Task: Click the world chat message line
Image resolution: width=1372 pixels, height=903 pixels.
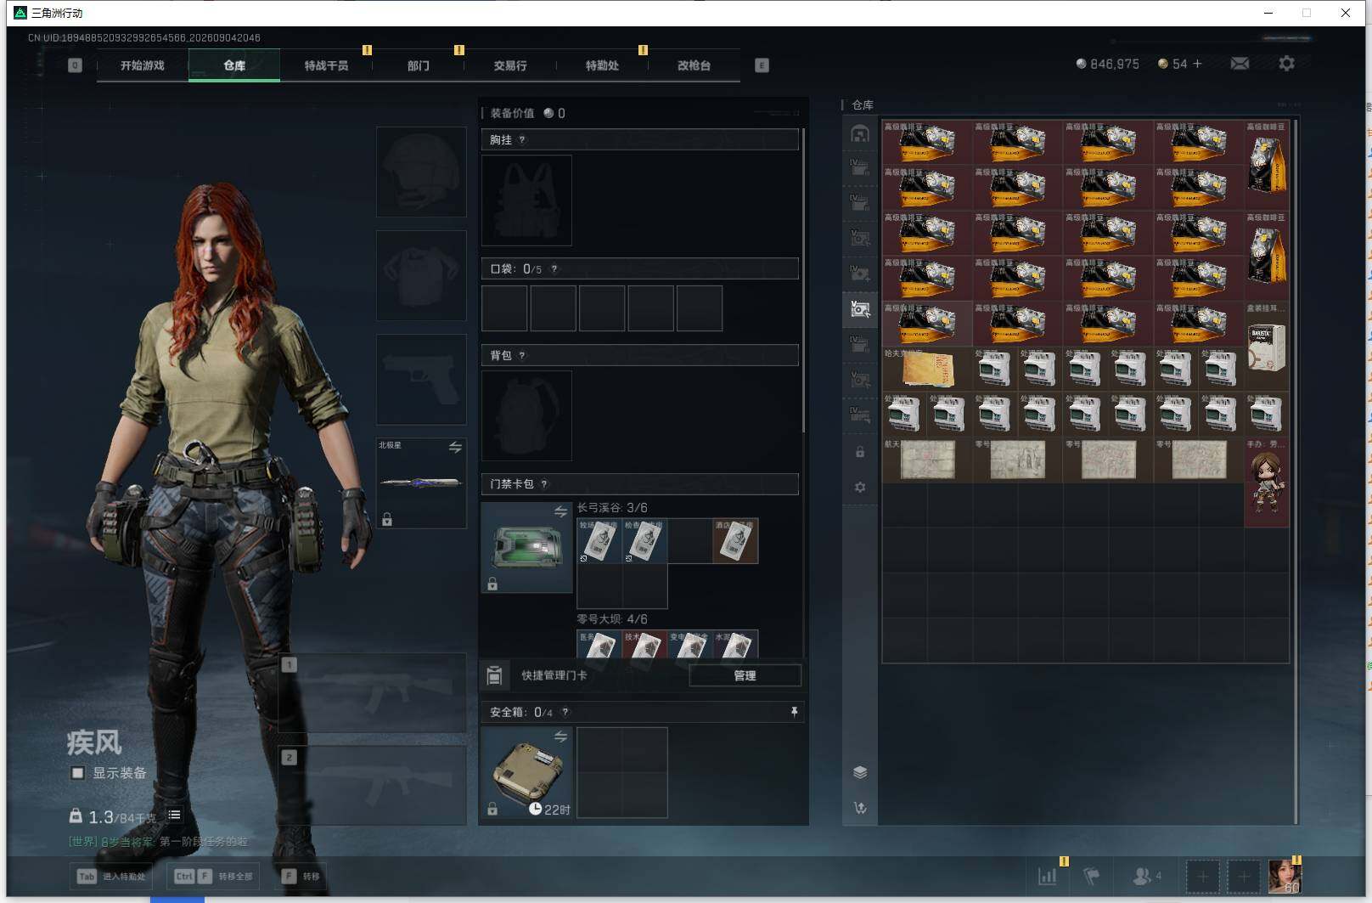Action: click(159, 842)
